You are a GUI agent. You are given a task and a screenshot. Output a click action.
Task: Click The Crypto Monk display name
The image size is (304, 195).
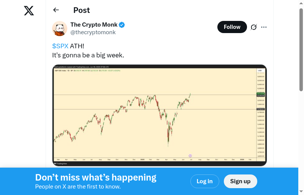click(x=94, y=25)
